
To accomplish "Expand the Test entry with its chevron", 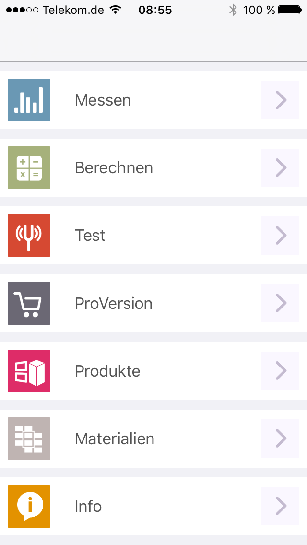I will [280, 235].
